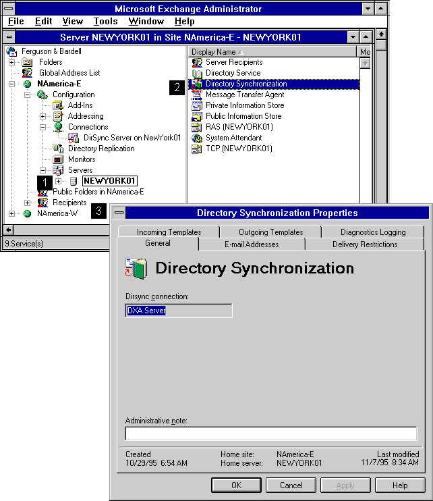Click the RAS (NEWYORK01) icon
Screen dimensions: 433x501
pyautogui.click(x=196, y=127)
